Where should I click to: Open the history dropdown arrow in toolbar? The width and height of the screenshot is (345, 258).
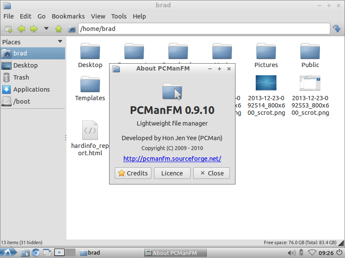[x=46, y=28]
